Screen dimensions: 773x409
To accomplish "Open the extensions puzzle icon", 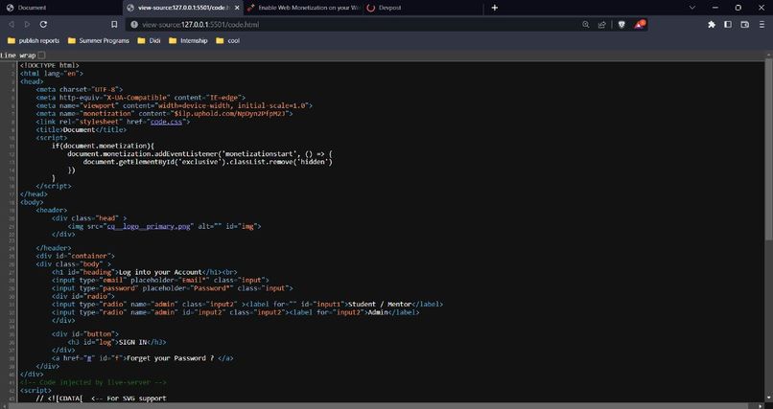I will click(x=712, y=24).
